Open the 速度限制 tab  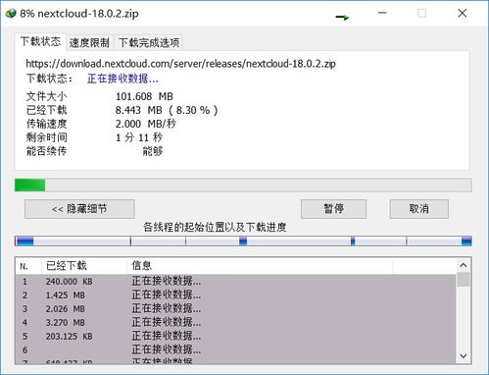[x=89, y=43]
